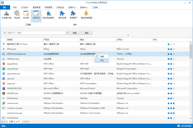
Task: Click in the search text field
Action: click(x=35, y=33)
